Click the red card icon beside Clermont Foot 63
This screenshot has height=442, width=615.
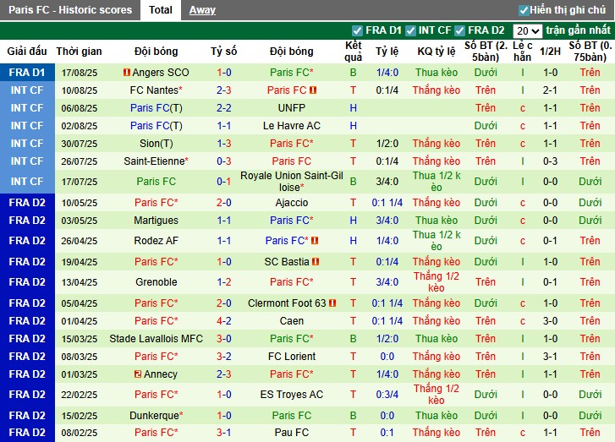[x=332, y=303]
